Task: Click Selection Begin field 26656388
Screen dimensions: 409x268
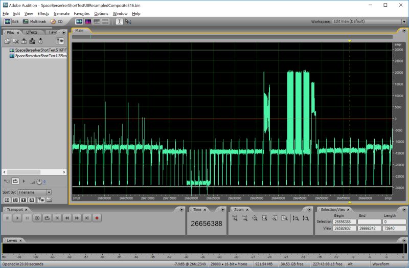Action: (345, 221)
